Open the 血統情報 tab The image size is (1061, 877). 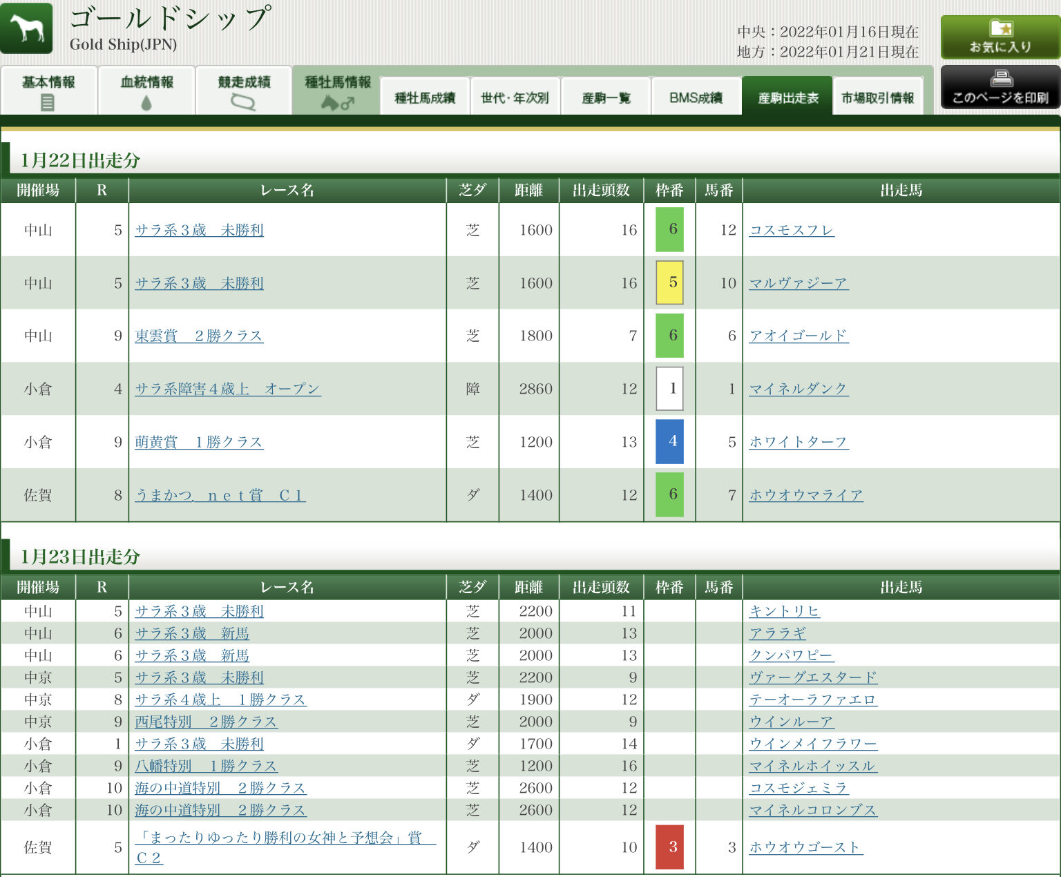click(x=146, y=90)
